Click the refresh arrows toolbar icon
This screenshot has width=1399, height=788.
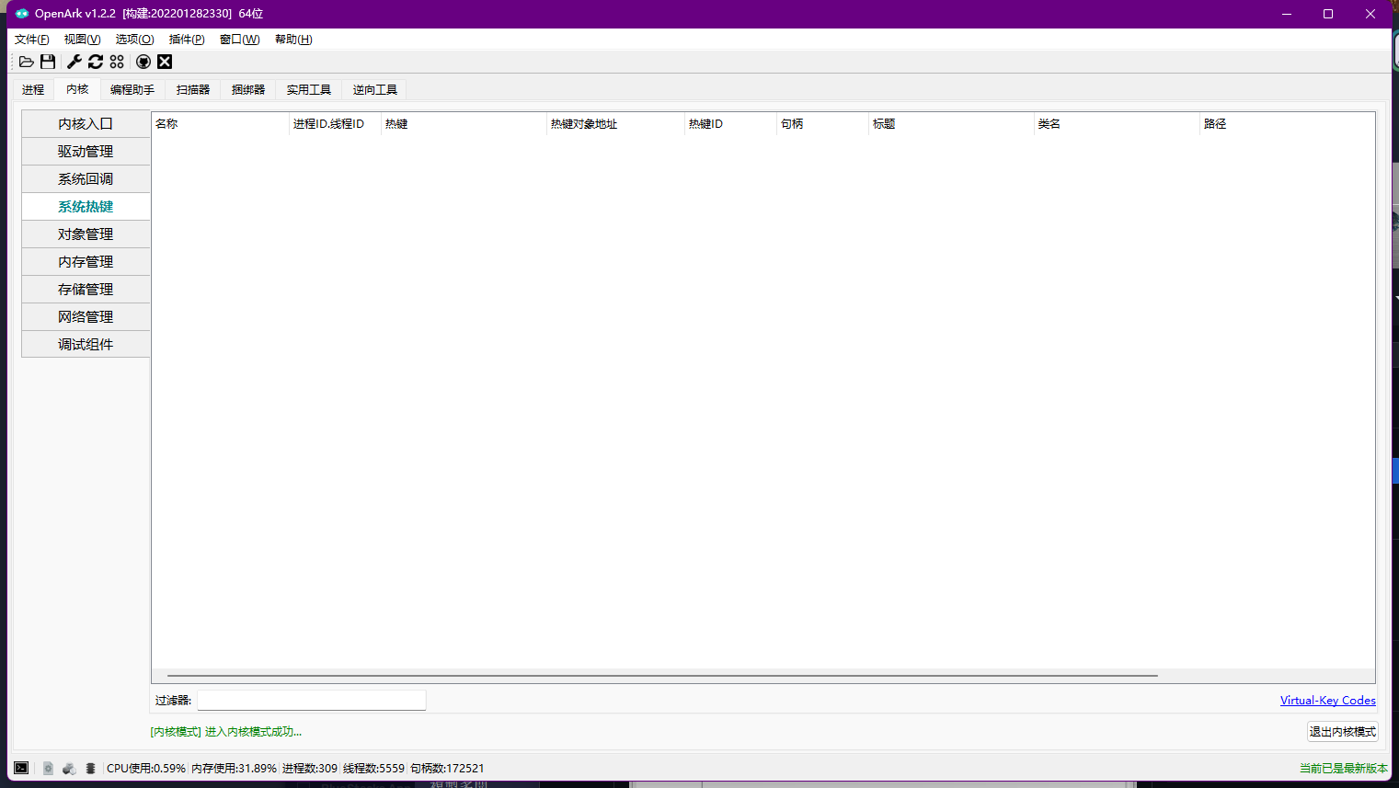click(96, 62)
